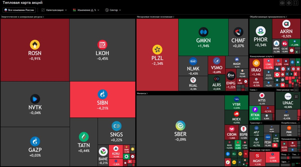
Task: Click the text 'IRKT'
Action: (286, 115)
